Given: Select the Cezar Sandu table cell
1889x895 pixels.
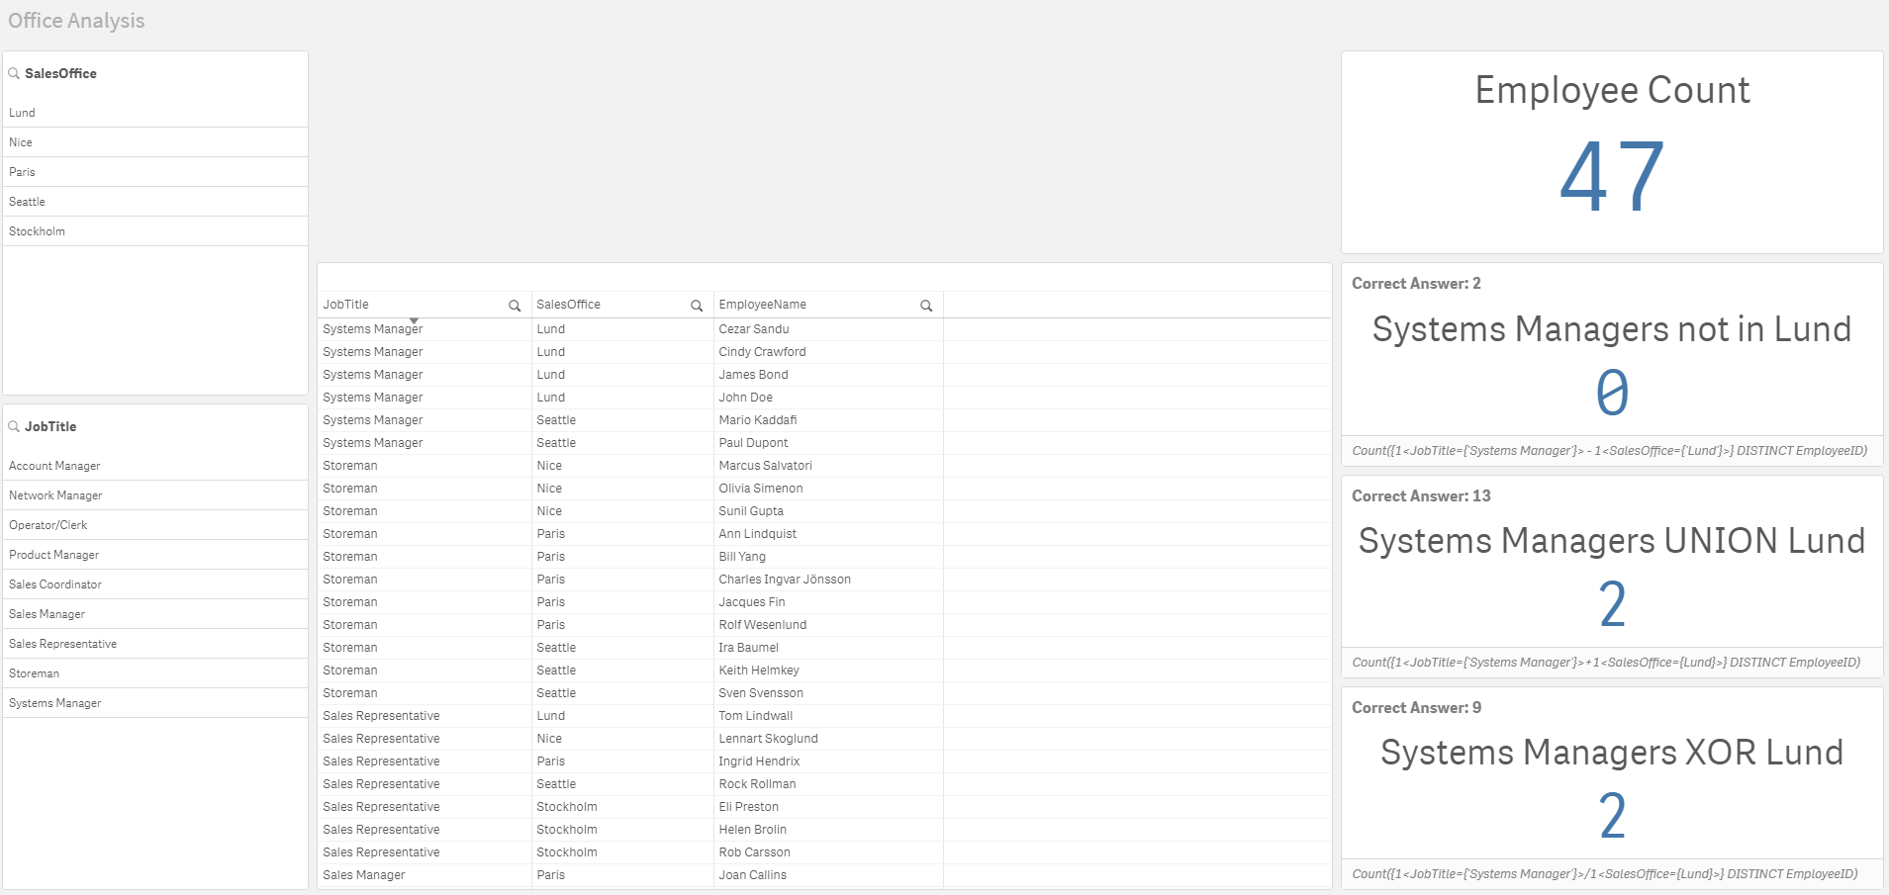Looking at the screenshot, I should point(753,329).
